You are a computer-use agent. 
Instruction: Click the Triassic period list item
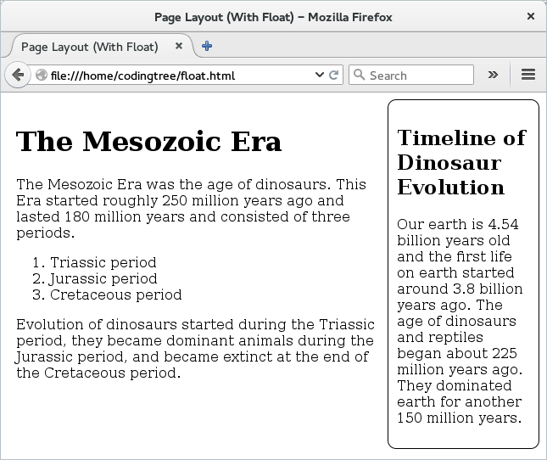(103, 262)
